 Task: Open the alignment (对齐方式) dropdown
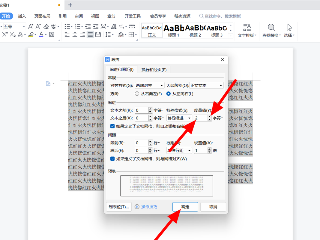tap(150, 85)
